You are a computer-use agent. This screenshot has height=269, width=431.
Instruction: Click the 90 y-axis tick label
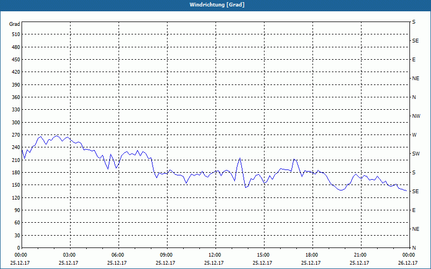17,210
